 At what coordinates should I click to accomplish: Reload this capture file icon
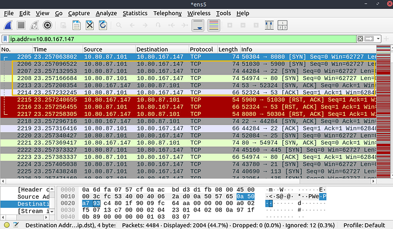tap(103, 25)
